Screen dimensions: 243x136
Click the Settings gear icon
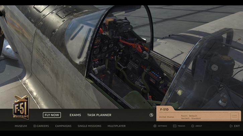[x=155, y=126]
